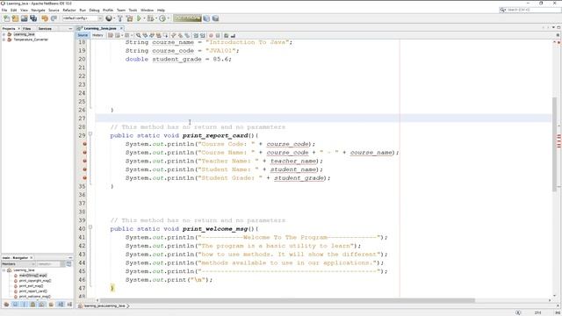Click Find Next Occurrence in the editor toolbar
Viewport: 562px width, 316px height.
(152, 35)
